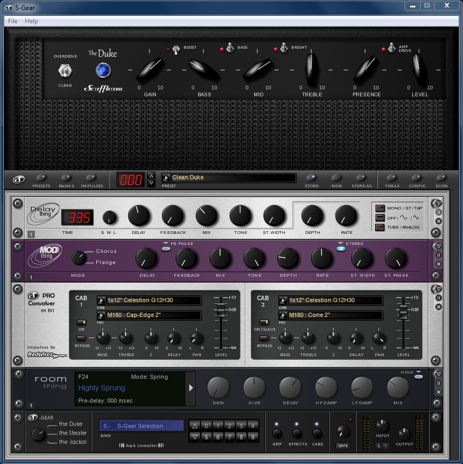Open Cab 2 cabinet dropdown
The image size is (463, 464).
[x=283, y=301]
